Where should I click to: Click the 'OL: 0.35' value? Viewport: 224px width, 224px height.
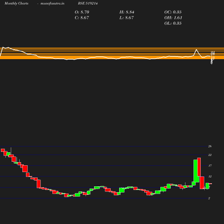pos(173,23)
